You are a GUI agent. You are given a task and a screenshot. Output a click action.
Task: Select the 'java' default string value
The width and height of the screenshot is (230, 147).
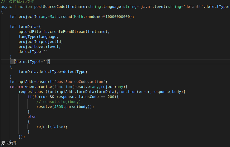pyautogui.click(x=145, y=7)
